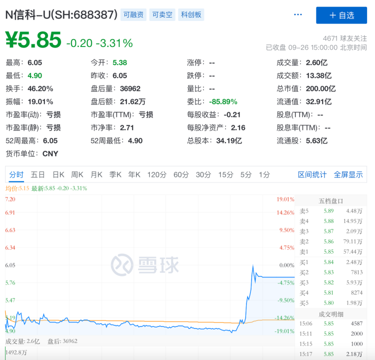The width and height of the screenshot is (375, 360).
Task: Select the 买1 order row at 5.84
Action: (x=331, y=262)
